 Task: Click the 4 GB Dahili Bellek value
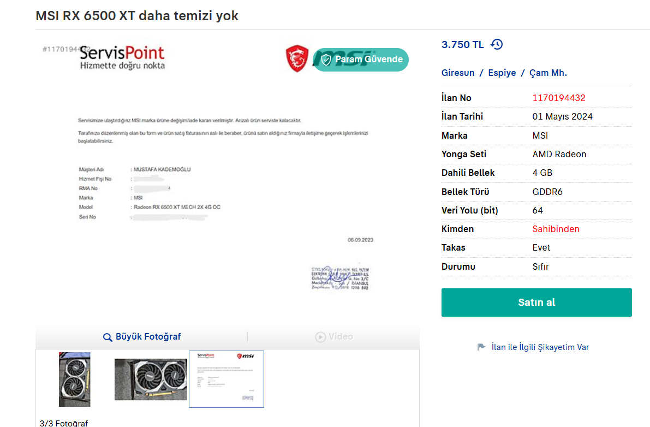pyautogui.click(x=542, y=173)
